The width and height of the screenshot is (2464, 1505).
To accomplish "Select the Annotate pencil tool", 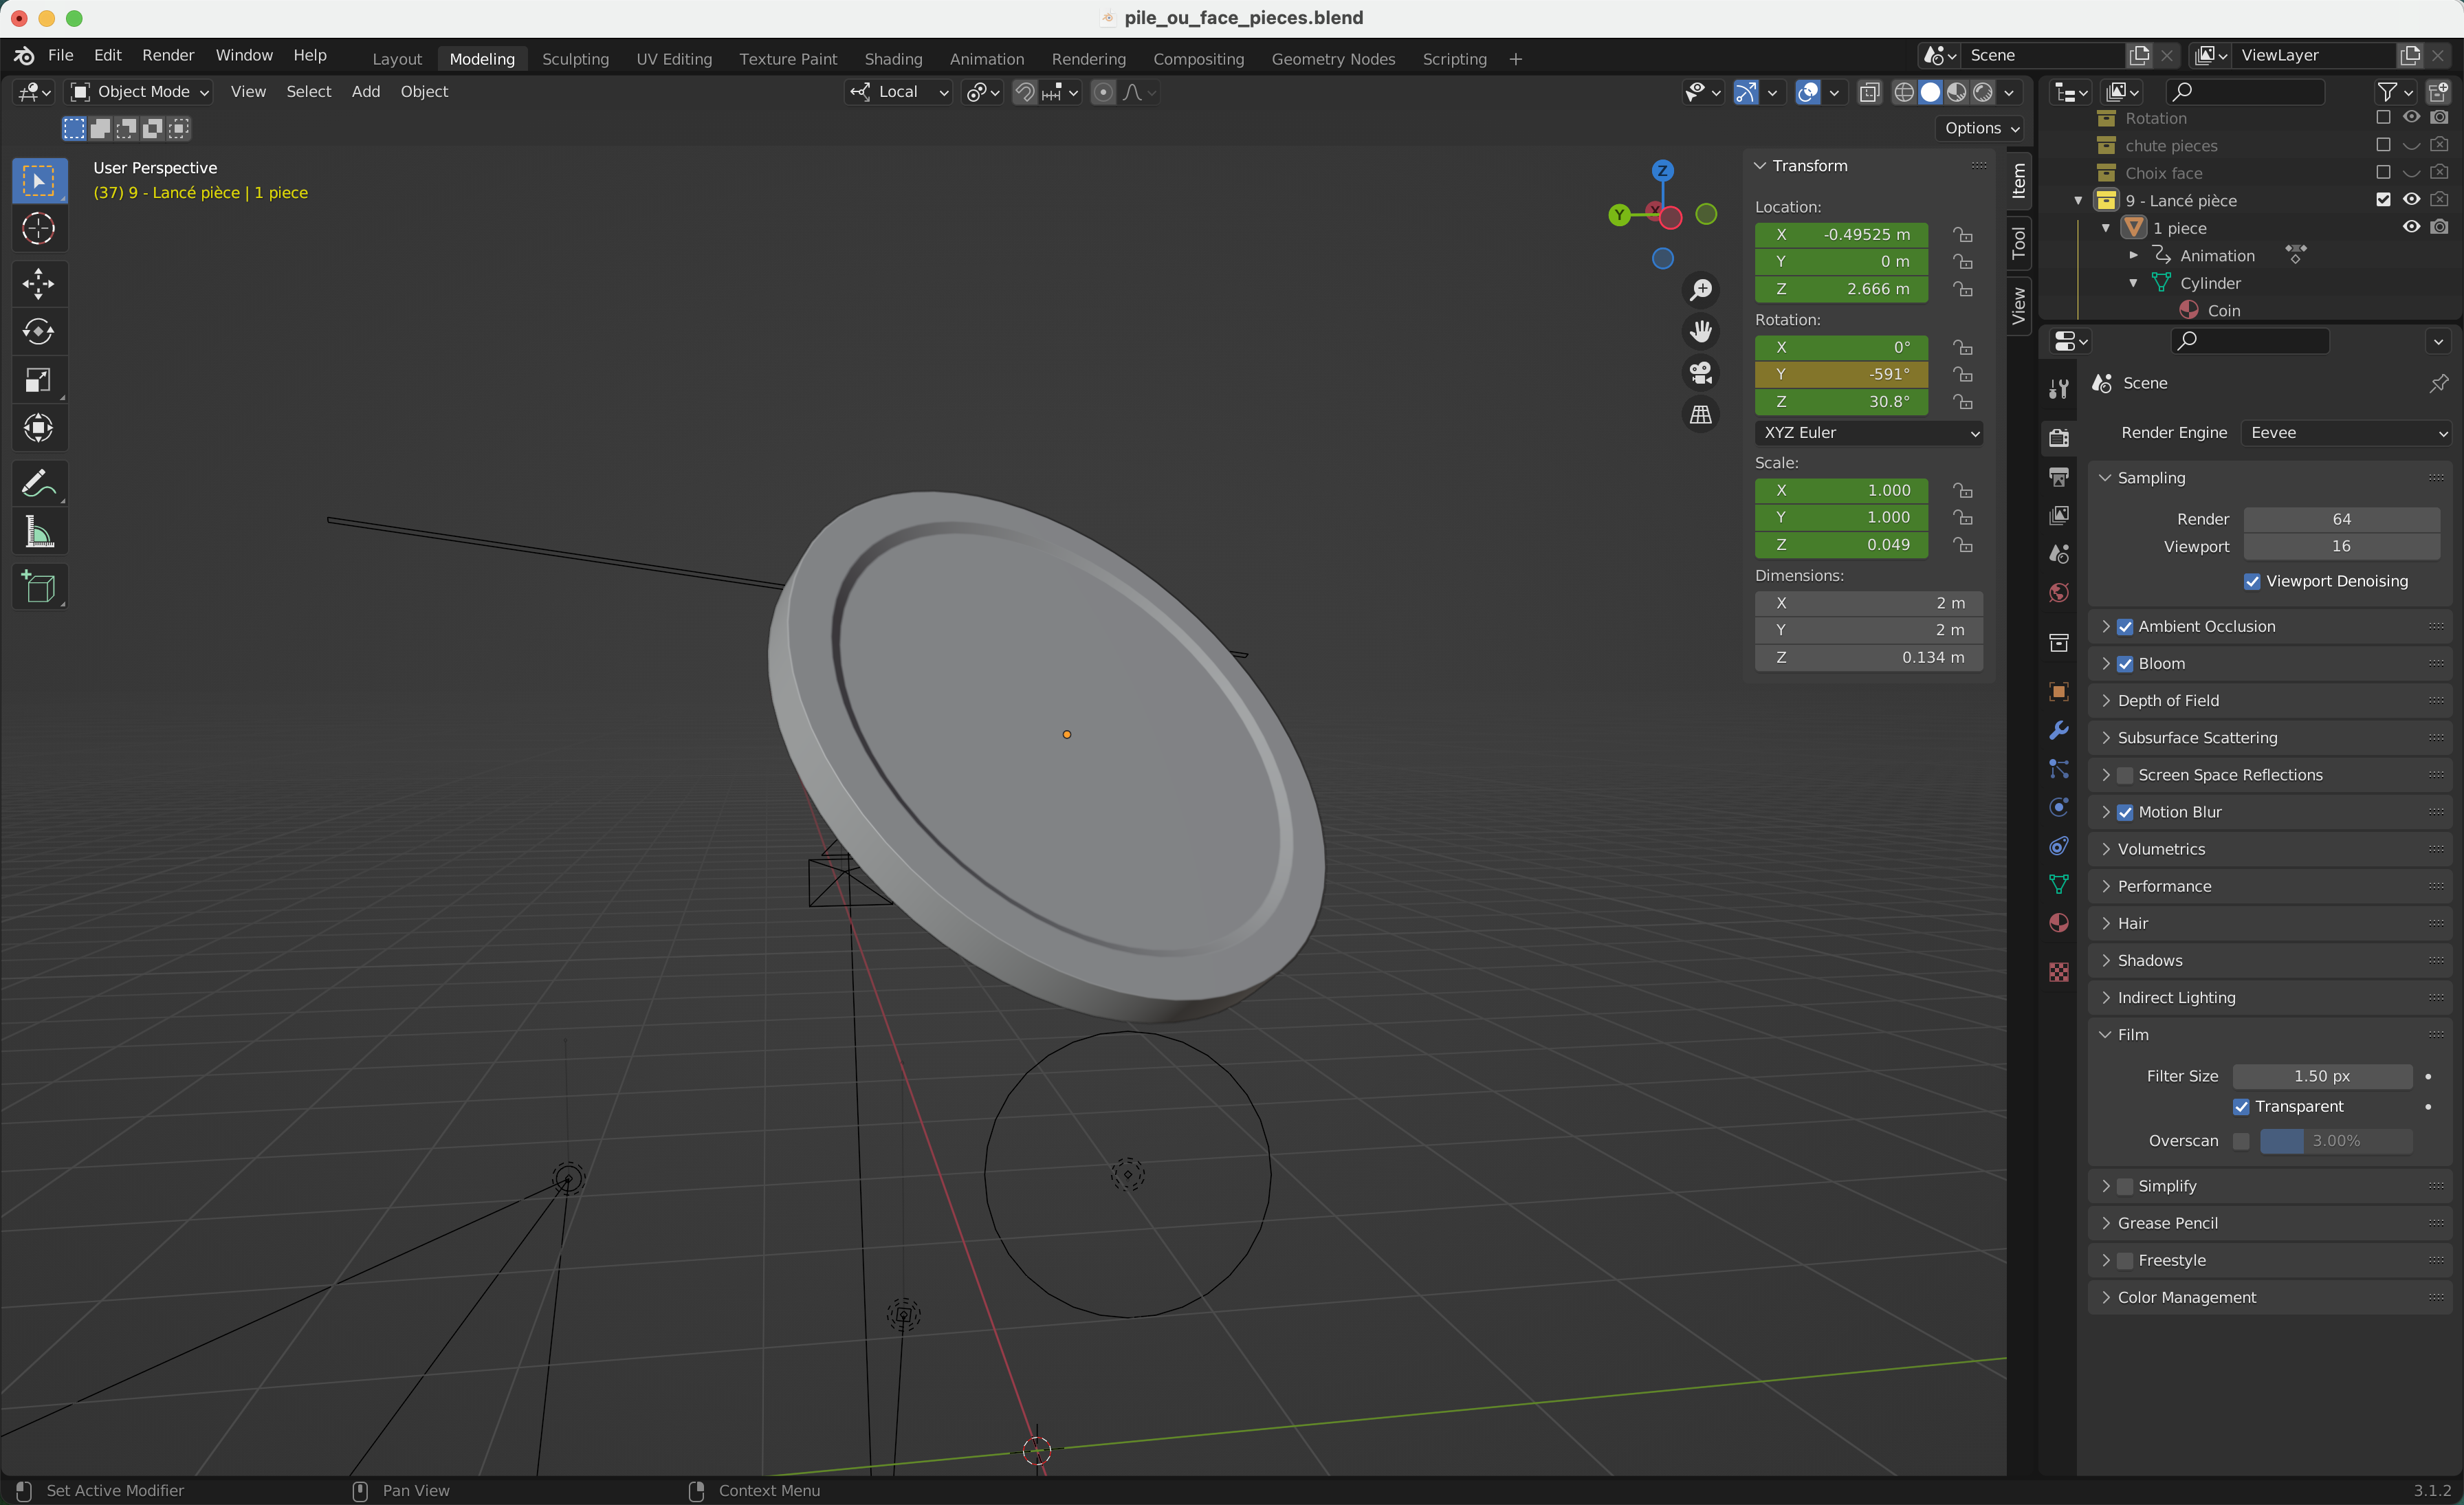I will pyautogui.click(x=38, y=485).
